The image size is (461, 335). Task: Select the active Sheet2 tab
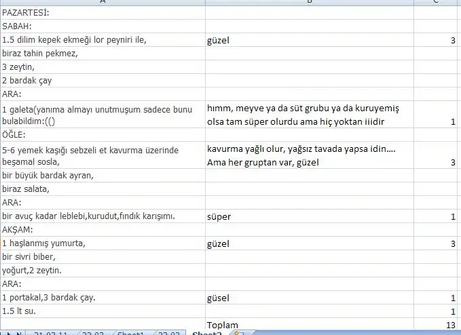coord(206,334)
